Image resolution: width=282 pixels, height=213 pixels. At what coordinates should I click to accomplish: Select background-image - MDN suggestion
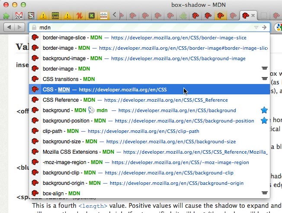(x=150, y=58)
